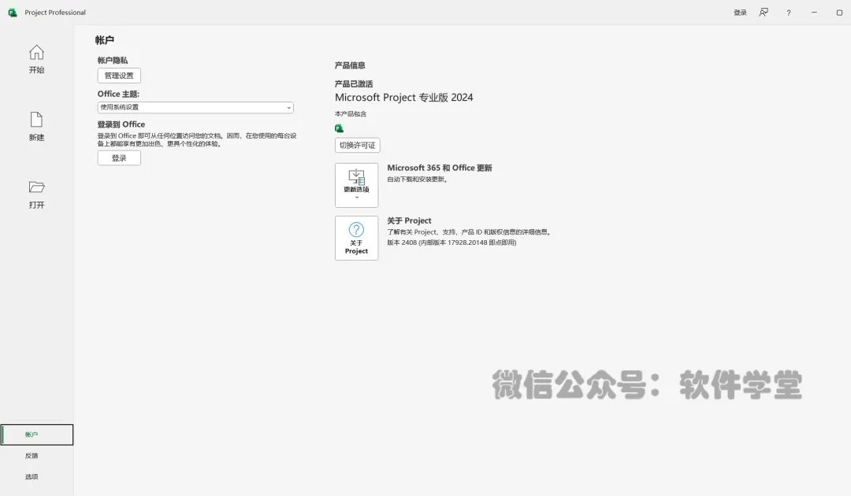Click the 帐户隐私 heading

(x=113, y=60)
